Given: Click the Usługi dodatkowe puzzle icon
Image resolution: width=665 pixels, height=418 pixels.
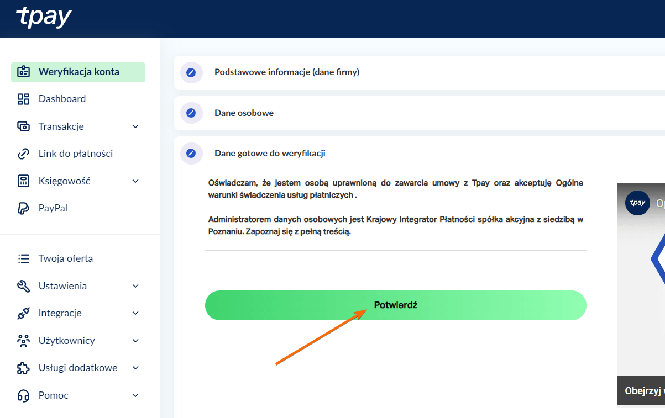Looking at the screenshot, I should (x=23, y=368).
